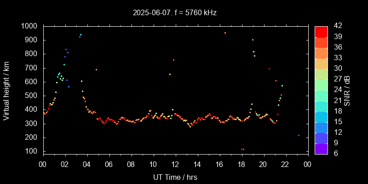Image resolution: width=368 pixels, height=184 pixels.
Task: Select the blue 9–12 dB colorbar segment
Action: pos(321,138)
